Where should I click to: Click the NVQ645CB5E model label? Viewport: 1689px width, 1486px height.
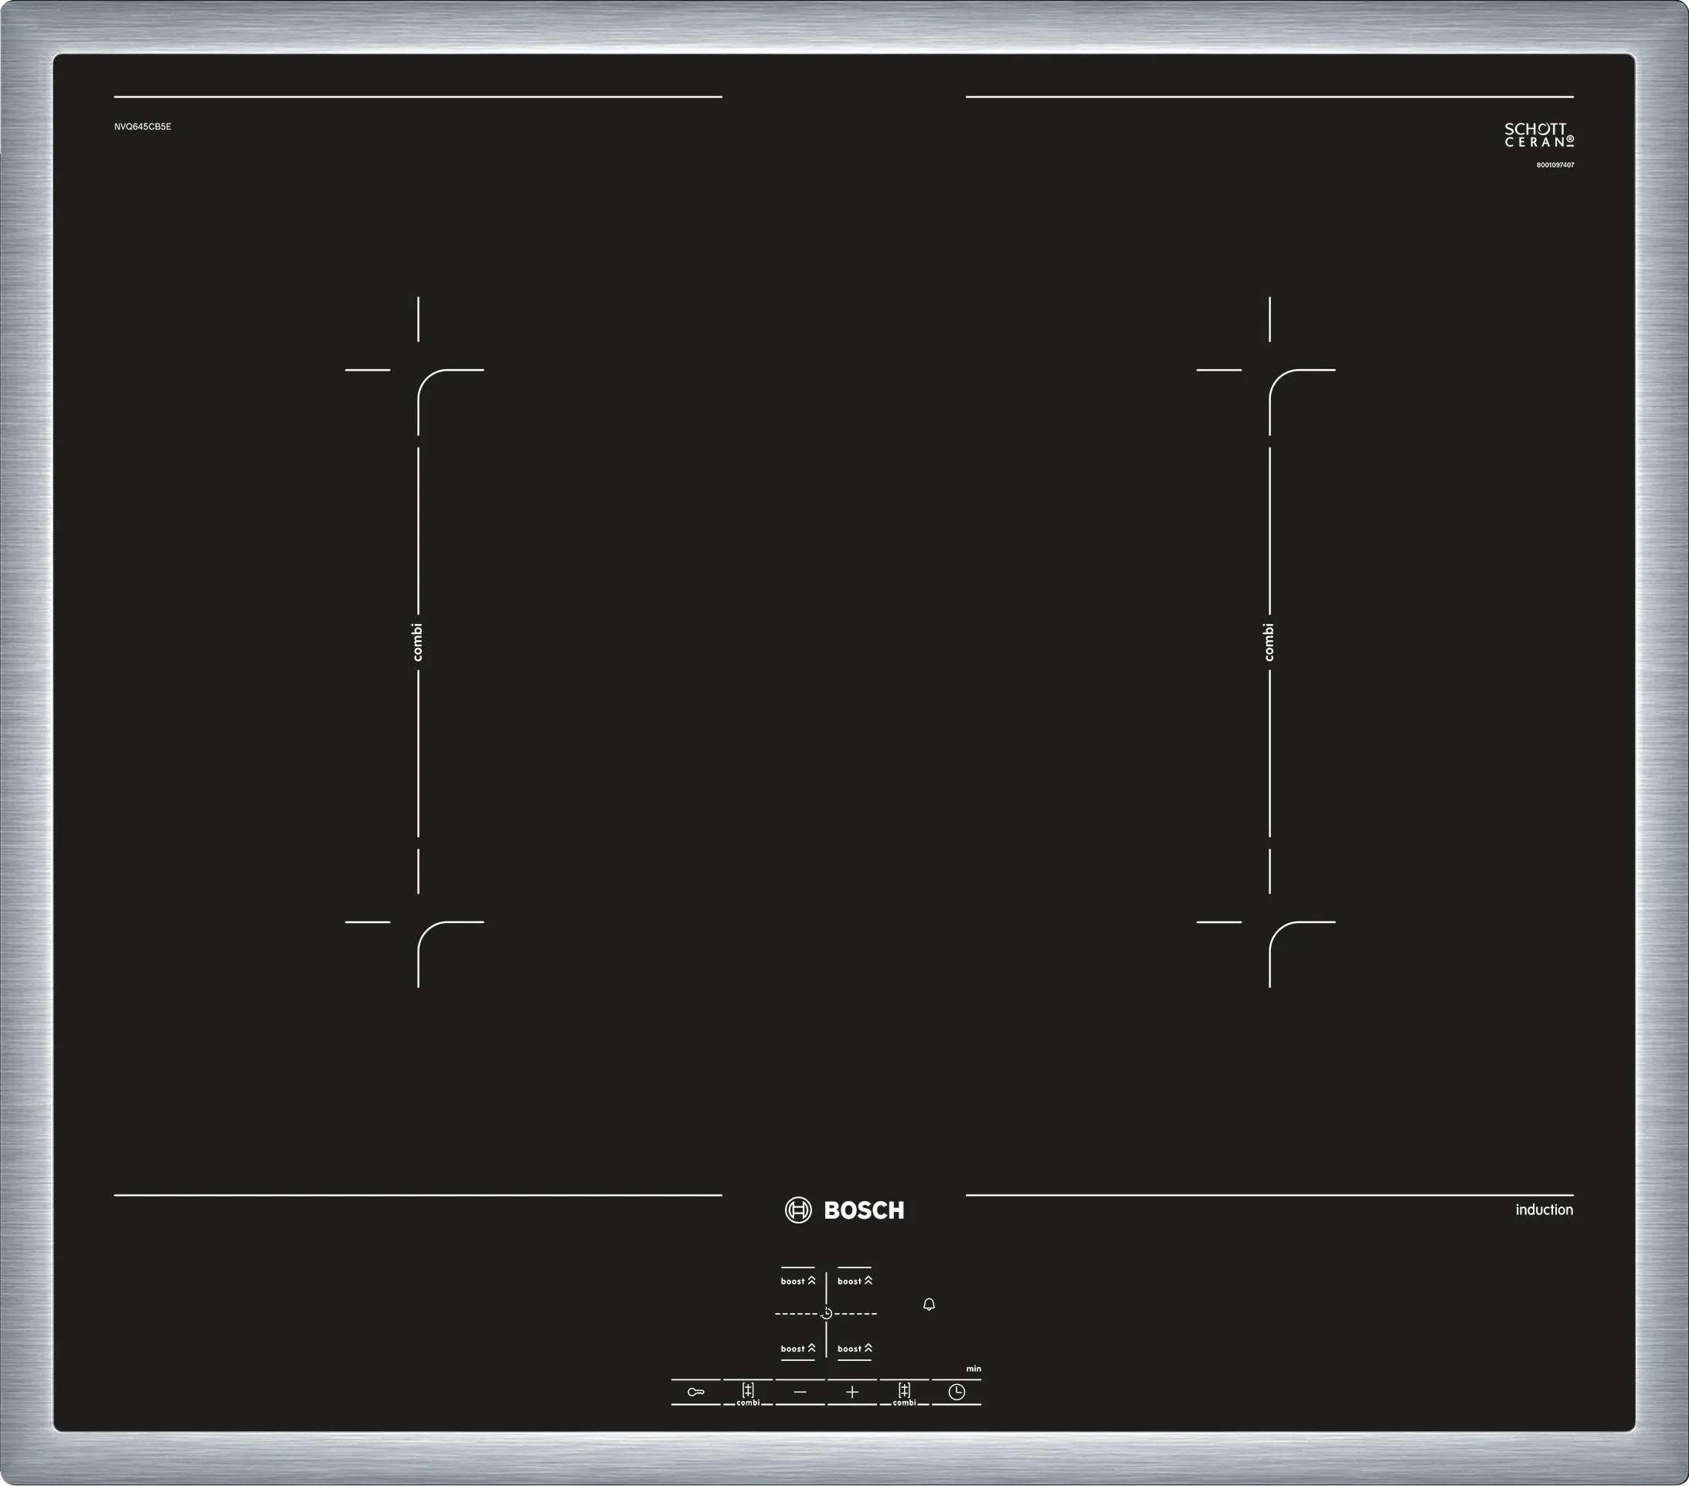pyautogui.click(x=143, y=127)
